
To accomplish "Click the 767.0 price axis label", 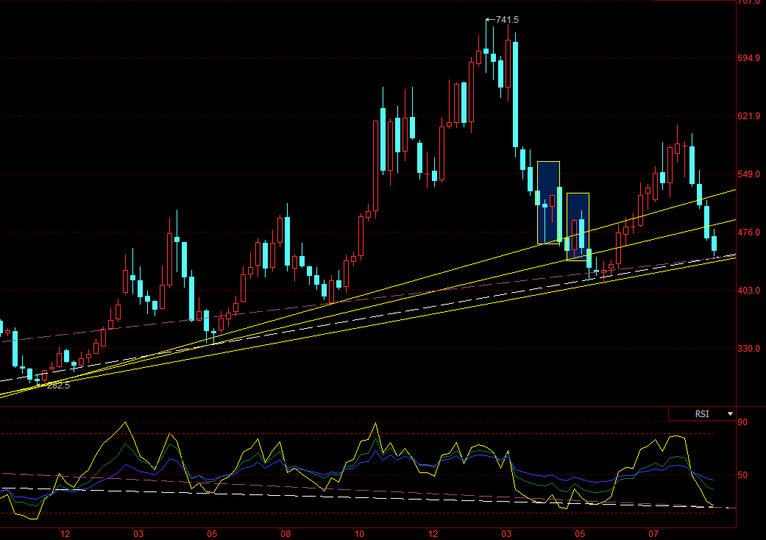I will click(x=748, y=3).
